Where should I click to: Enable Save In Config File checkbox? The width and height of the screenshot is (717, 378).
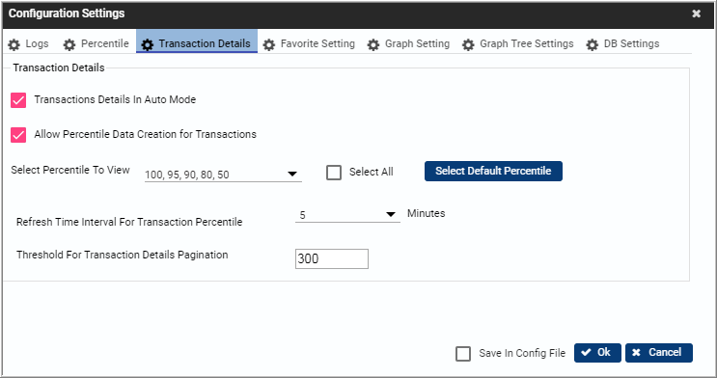pyautogui.click(x=463, y=353)
